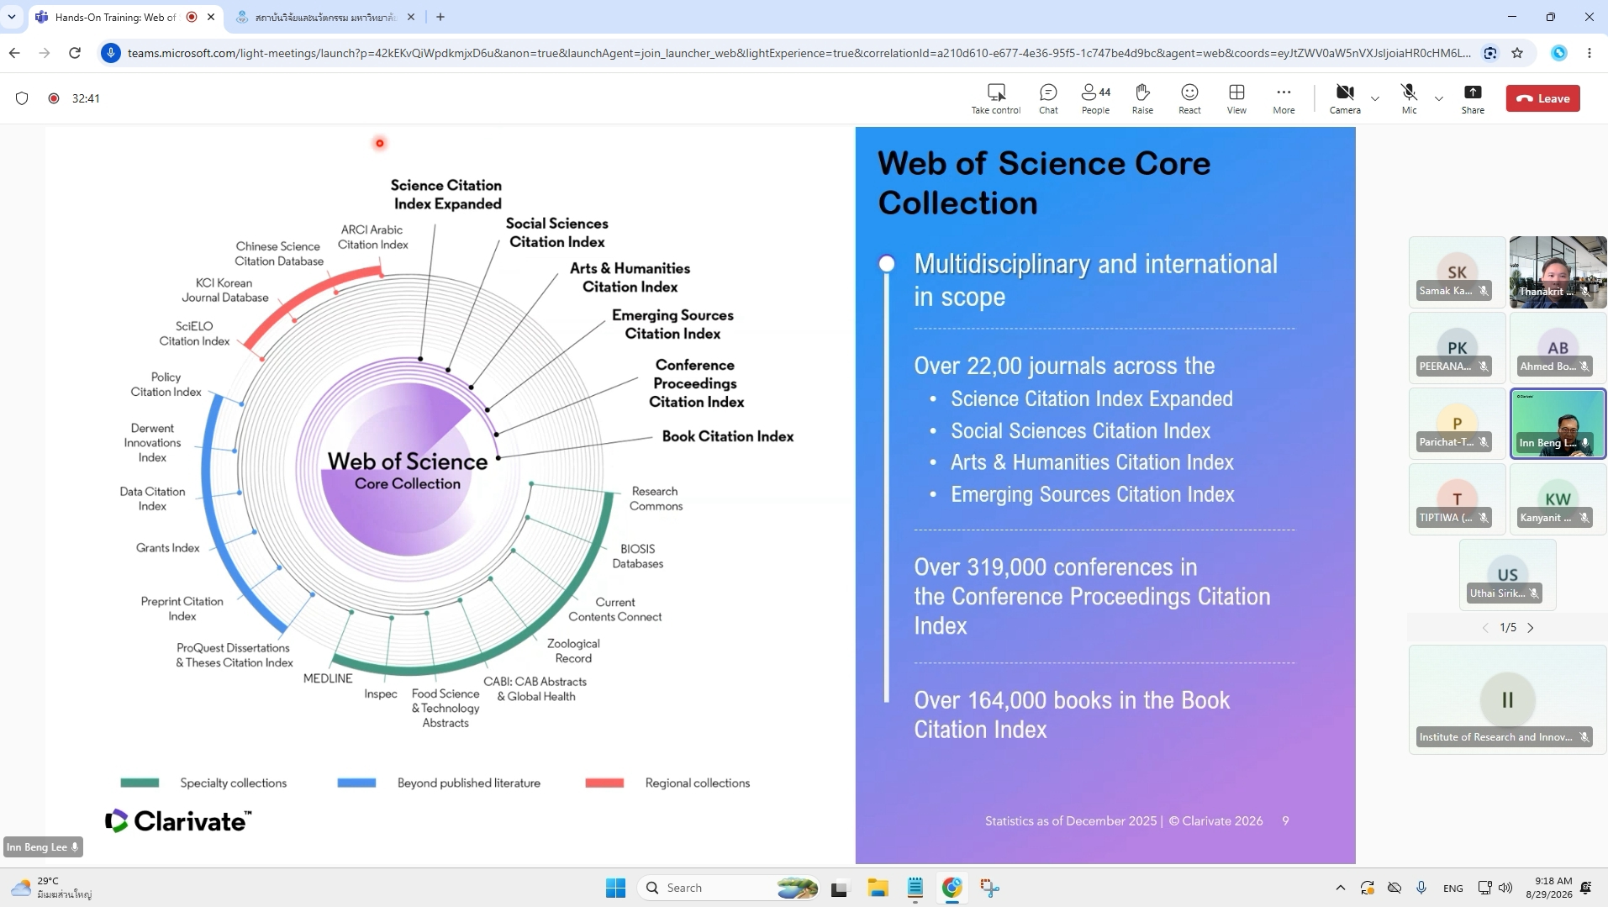
Task: Turn on the Camera
Action: [x=1345, y=98]
